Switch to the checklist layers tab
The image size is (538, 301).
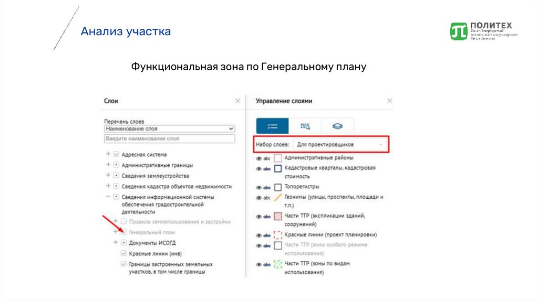[273, 126]
